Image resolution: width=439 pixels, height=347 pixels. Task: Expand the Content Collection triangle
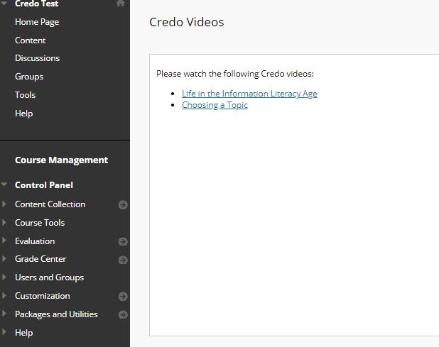[4, 204]
